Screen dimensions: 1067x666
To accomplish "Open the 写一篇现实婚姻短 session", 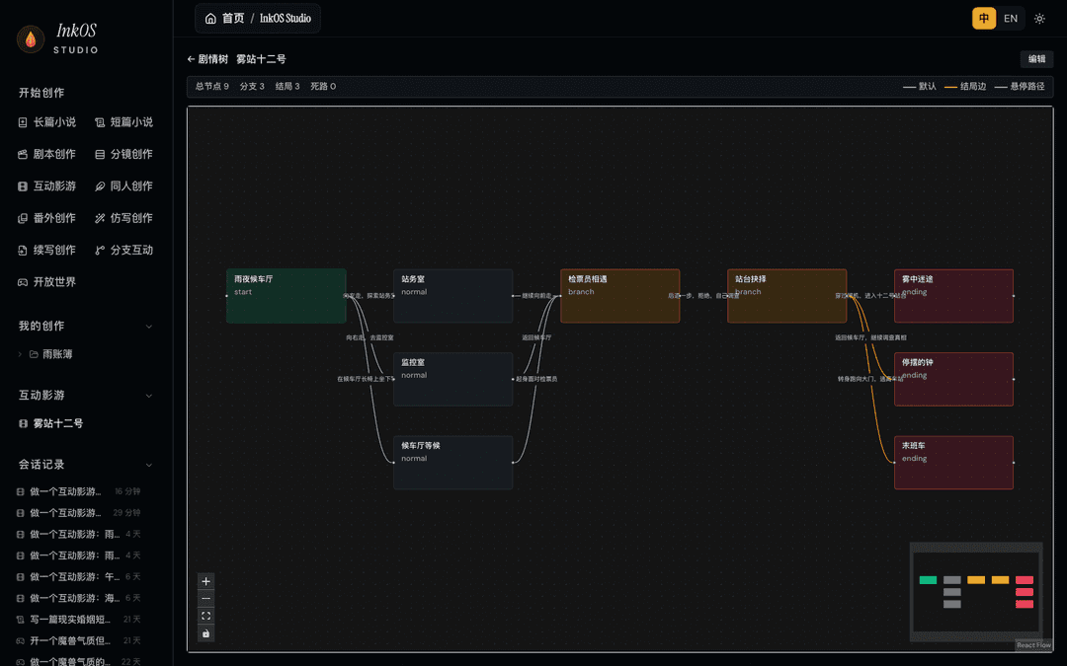I will click(78, 619).
